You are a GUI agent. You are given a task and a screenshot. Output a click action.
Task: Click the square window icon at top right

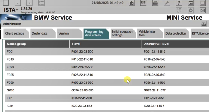click(202, 3)
